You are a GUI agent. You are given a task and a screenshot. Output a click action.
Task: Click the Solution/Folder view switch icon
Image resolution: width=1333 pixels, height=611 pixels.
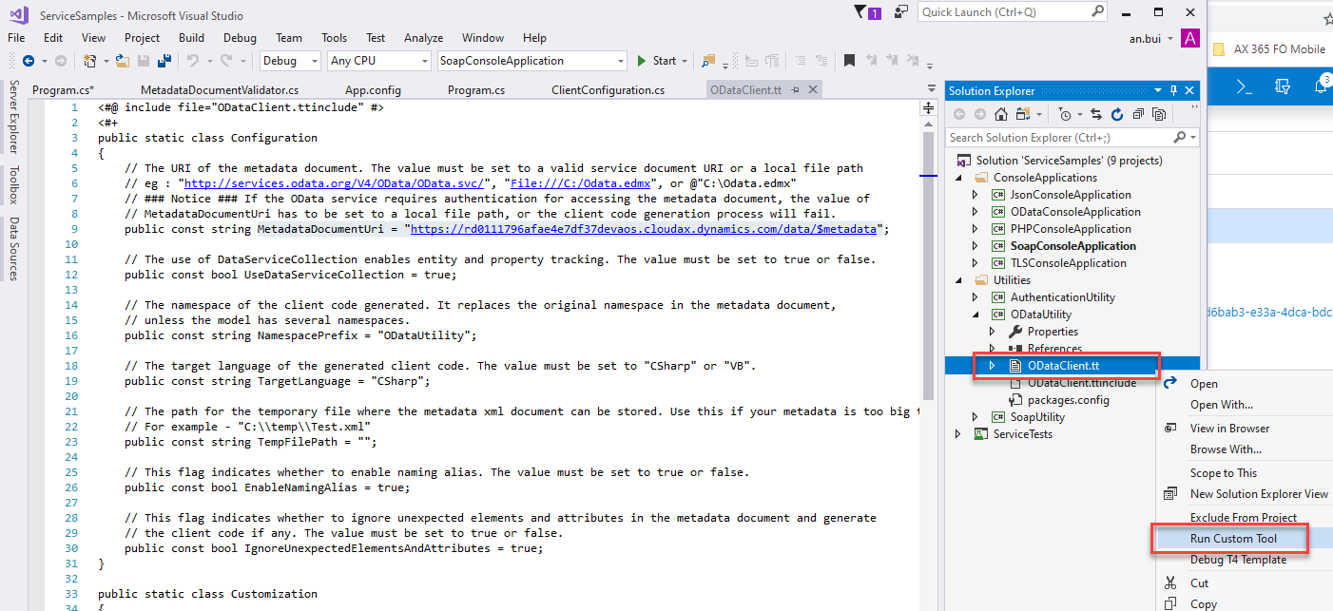click(1023, 114)
